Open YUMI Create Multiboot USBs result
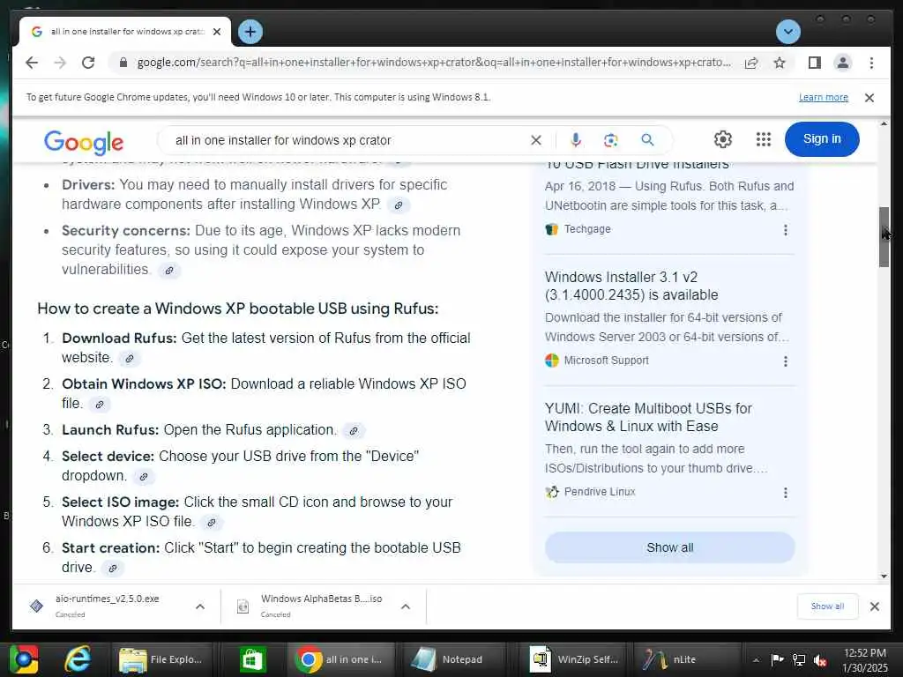This screenshot has width=903, height=677. [x=648, y=417]
